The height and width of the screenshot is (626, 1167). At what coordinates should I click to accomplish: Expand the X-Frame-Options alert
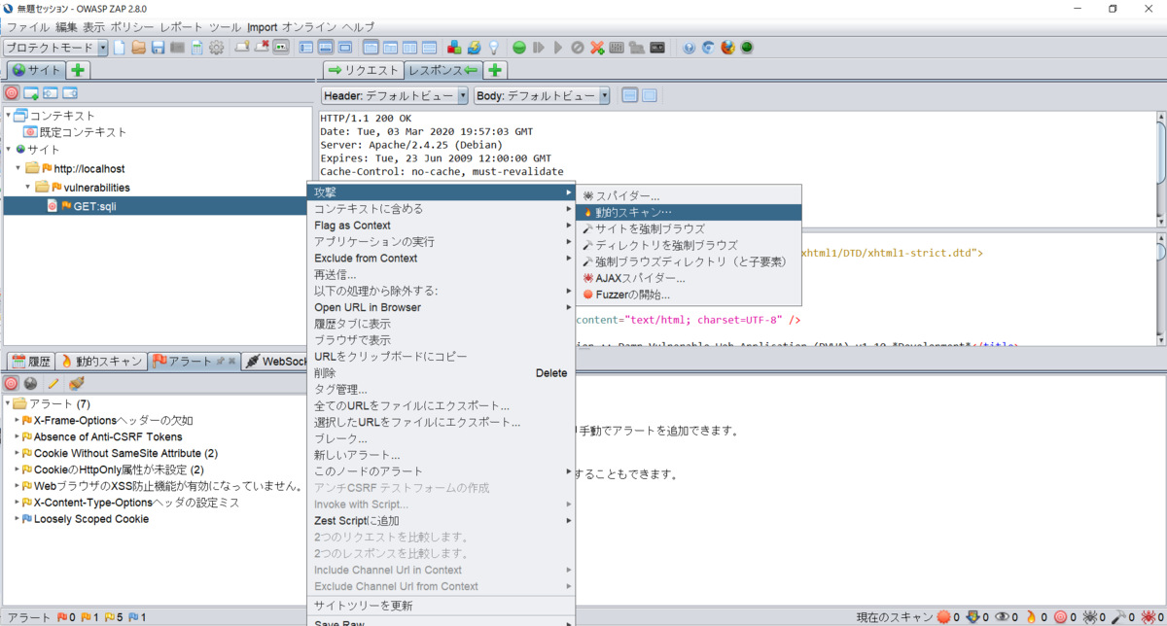pyautogui.click(x=18, y=420)
